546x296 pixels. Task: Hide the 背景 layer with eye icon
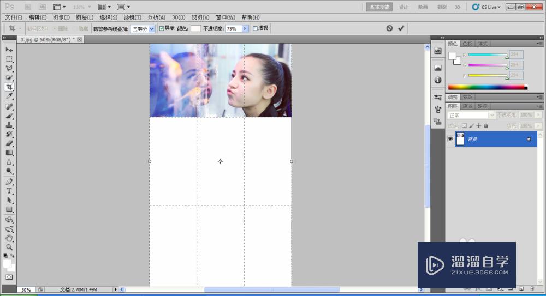point(450,139)
